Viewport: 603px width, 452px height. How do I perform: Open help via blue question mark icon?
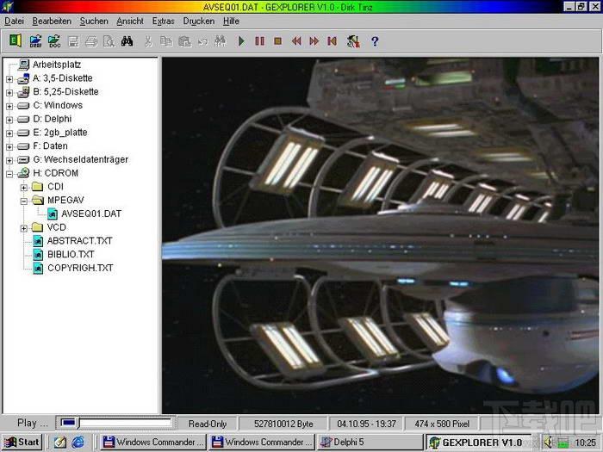[x=375, y=40]
